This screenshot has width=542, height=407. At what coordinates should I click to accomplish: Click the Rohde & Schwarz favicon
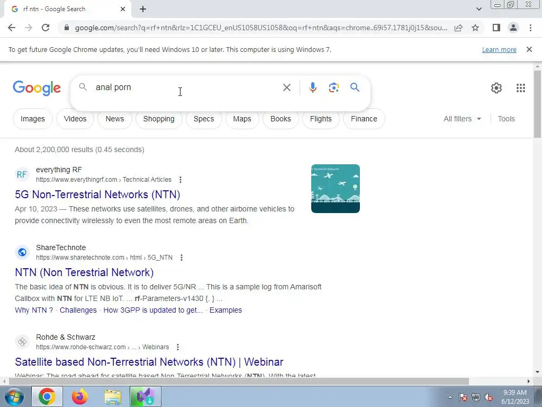click(x=22, y=342)
